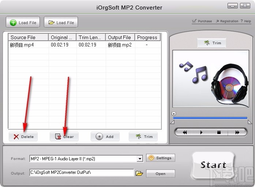Image resolution: width=255 pixels, height=187 pixels.
Task: Click the Trim Len... column header
Action: [91, 37]
